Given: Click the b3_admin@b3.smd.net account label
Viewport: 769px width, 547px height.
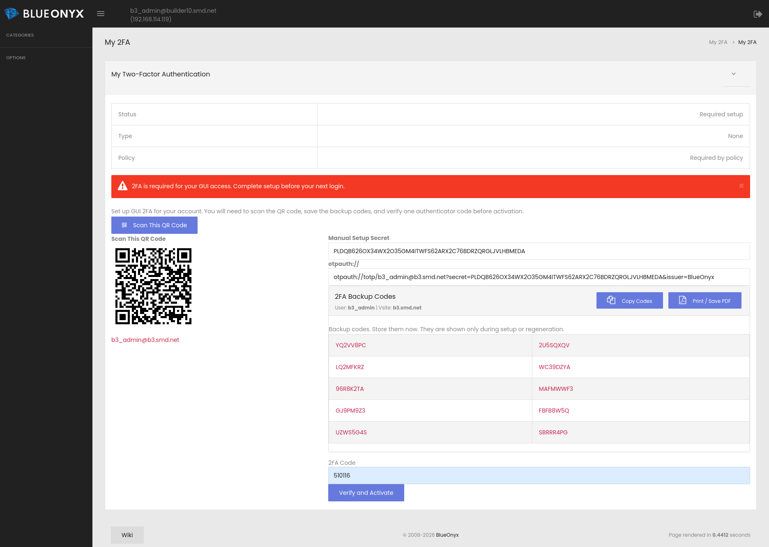Looking at the screenshot, I should (145, 340).
